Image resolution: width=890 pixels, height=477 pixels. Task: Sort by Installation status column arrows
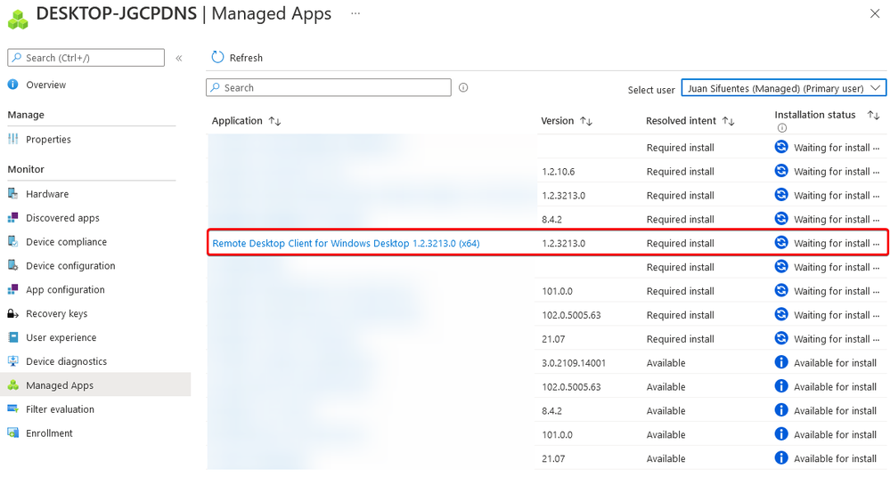pyautogui.click(x=874, y=115)
